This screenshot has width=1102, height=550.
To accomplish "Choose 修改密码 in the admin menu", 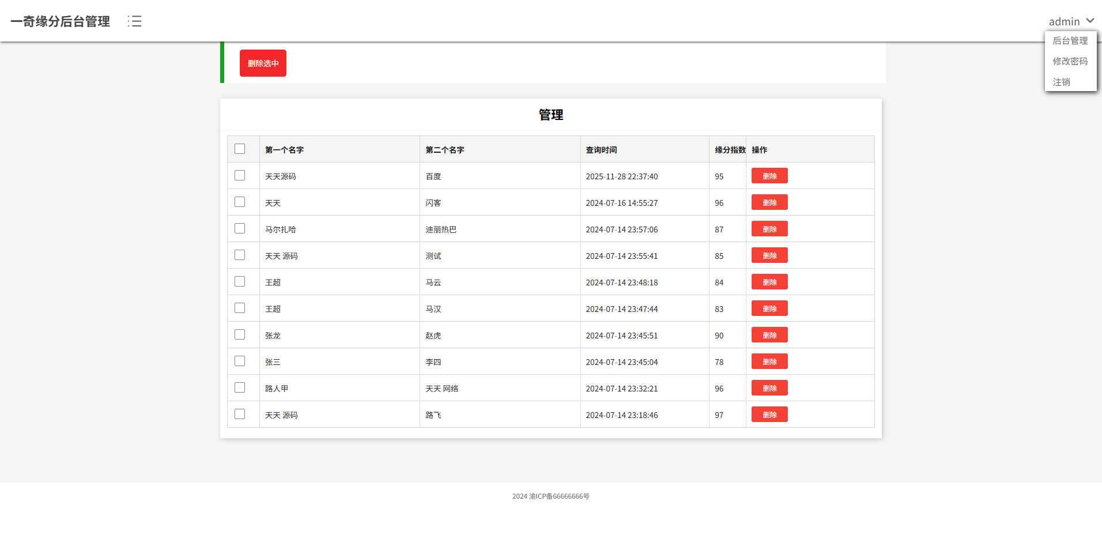I will click(x=1070, y=61).
